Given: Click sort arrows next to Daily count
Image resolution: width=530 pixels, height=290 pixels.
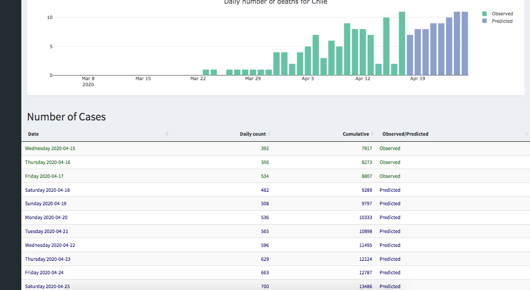Looking at the screenshot, I should click(269, 134).
